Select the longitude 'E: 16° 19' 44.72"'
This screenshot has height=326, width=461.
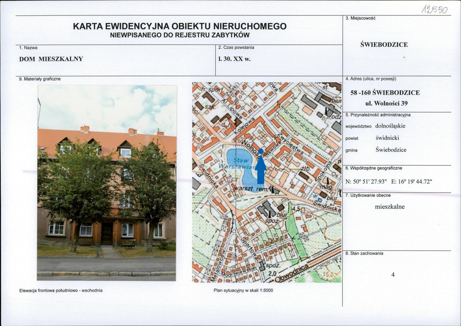pos(412,182)
